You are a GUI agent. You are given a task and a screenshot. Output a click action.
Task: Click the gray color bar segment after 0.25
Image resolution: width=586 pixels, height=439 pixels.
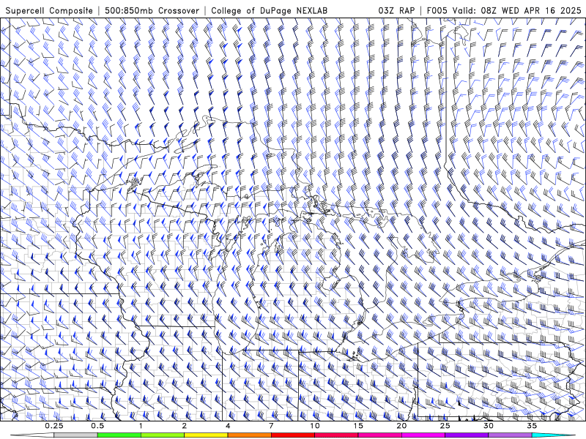click(x=75, y=435)
